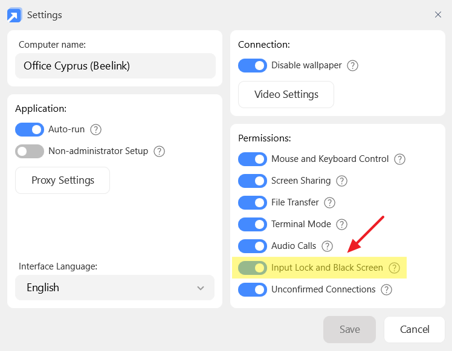
Task: Click help icon next to Disable wallpaper
Action: click(x=353, y=65)
